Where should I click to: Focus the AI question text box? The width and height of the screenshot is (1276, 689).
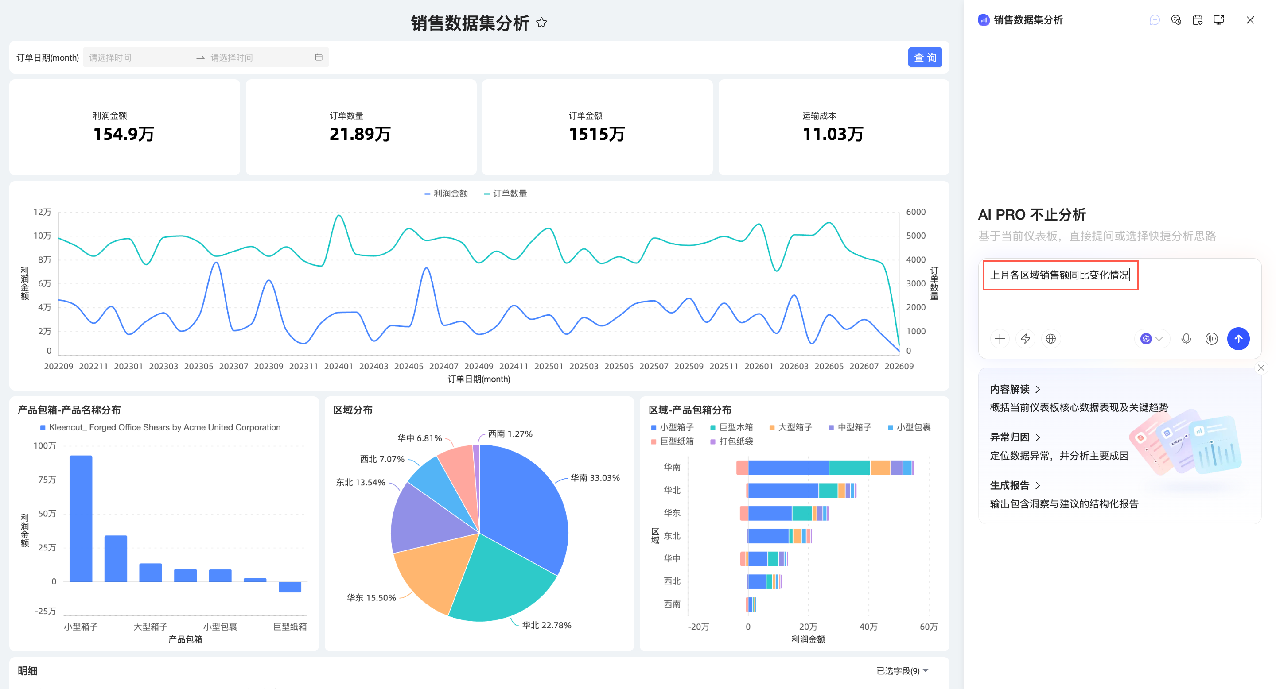tap(1120, 292)
